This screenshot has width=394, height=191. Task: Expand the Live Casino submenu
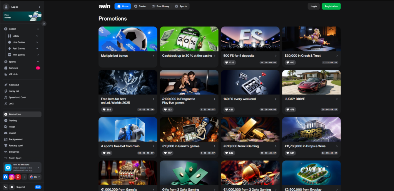tap(37, 42)
